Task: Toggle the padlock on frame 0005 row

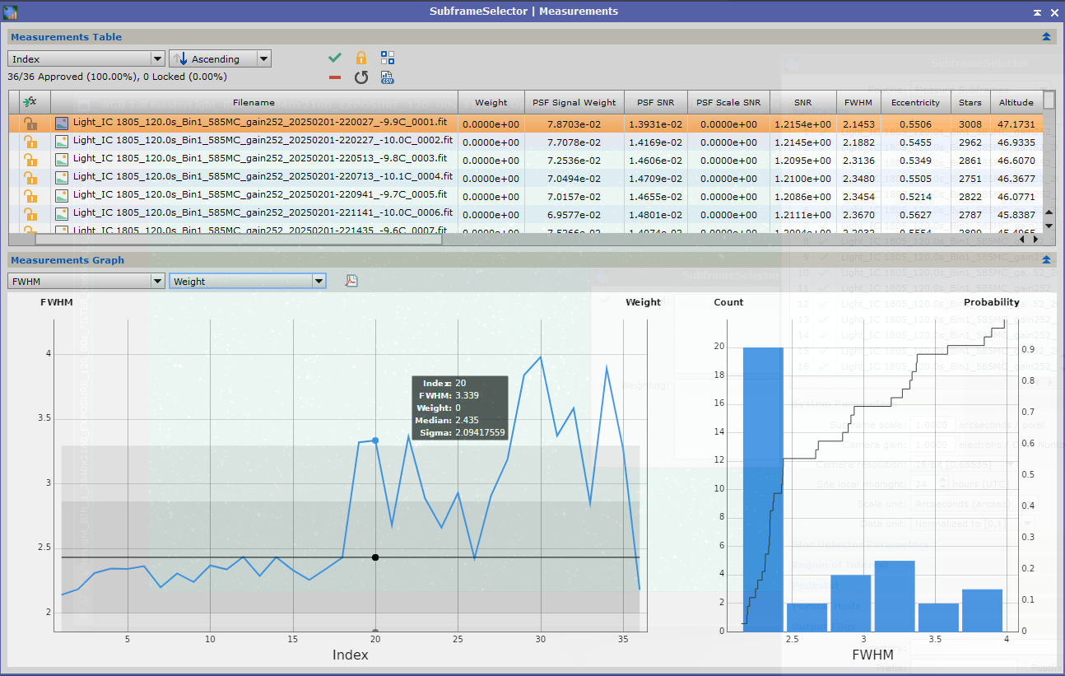Action: coord(30,196)
